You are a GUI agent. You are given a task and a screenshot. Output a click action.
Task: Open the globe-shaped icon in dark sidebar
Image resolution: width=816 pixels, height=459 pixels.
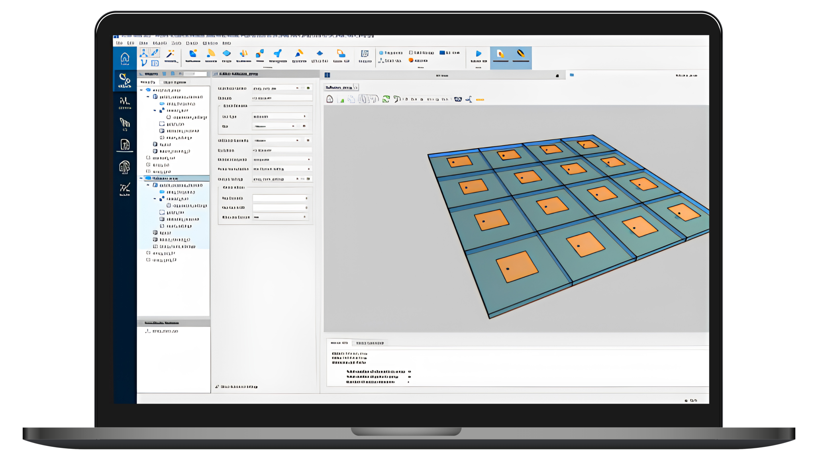[x=125, y=167]
